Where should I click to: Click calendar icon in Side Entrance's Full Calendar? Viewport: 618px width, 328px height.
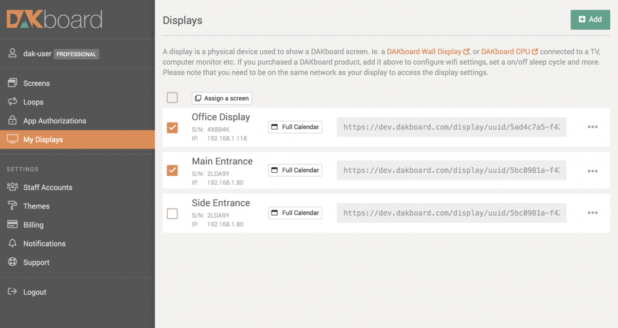click(275, 213)
